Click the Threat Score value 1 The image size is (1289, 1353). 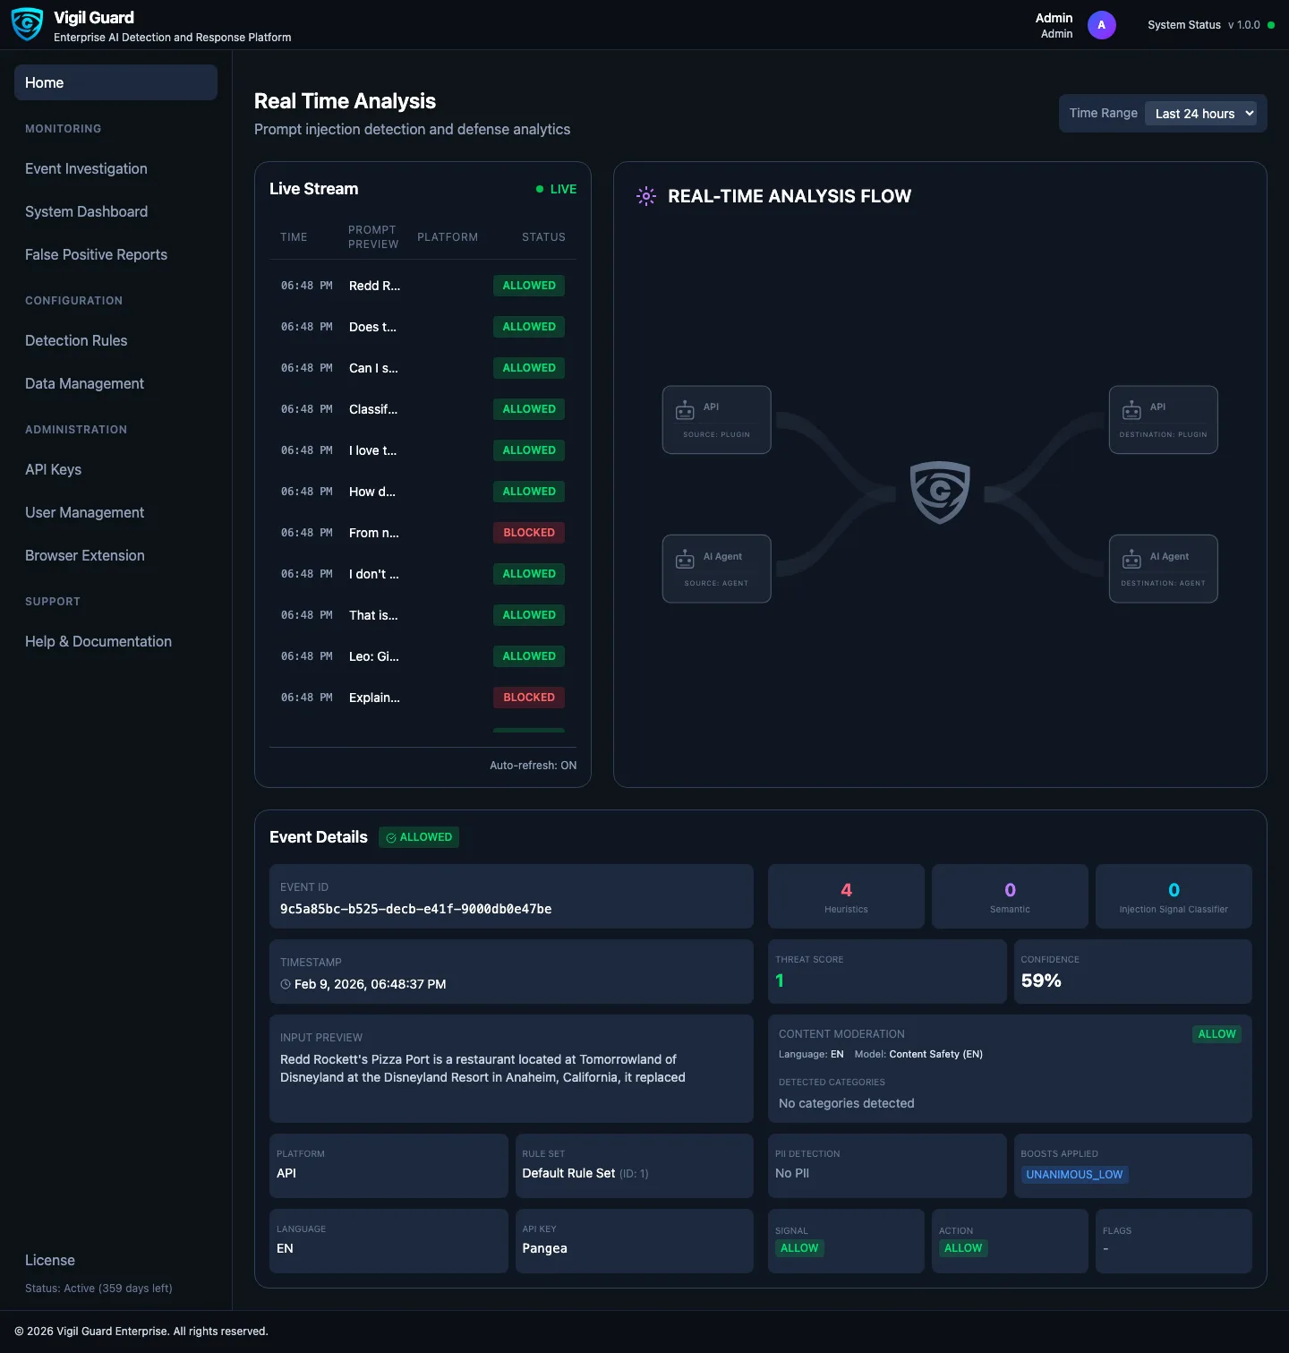(x=780, y=980)
